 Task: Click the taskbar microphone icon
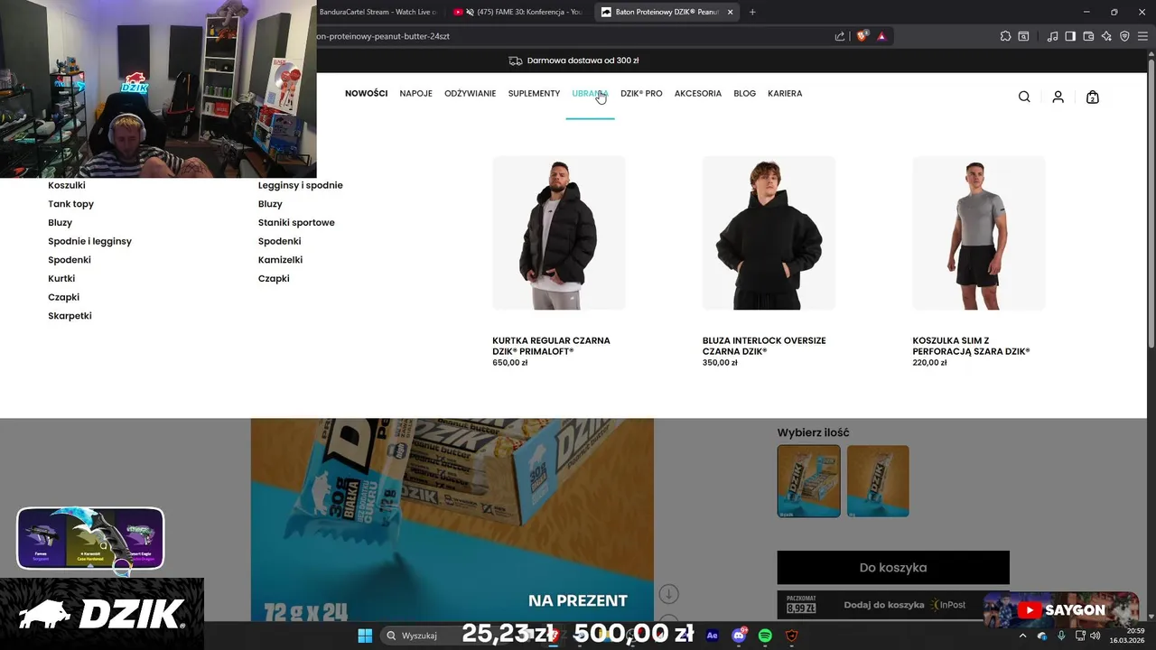click(x=1061, y=636)
